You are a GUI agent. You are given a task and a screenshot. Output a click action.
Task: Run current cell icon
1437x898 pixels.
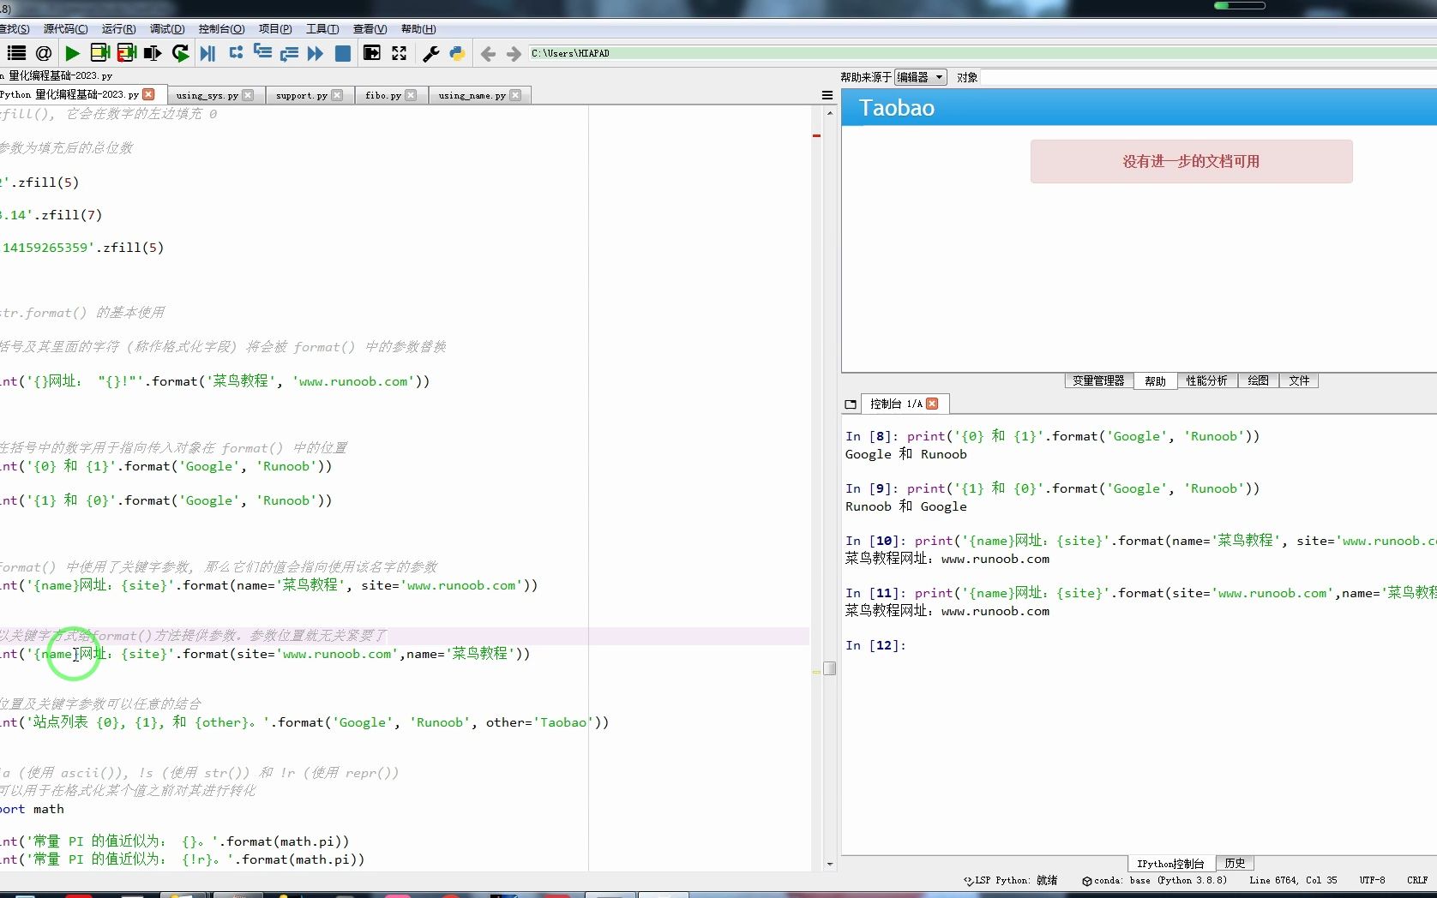pos(100,53)
